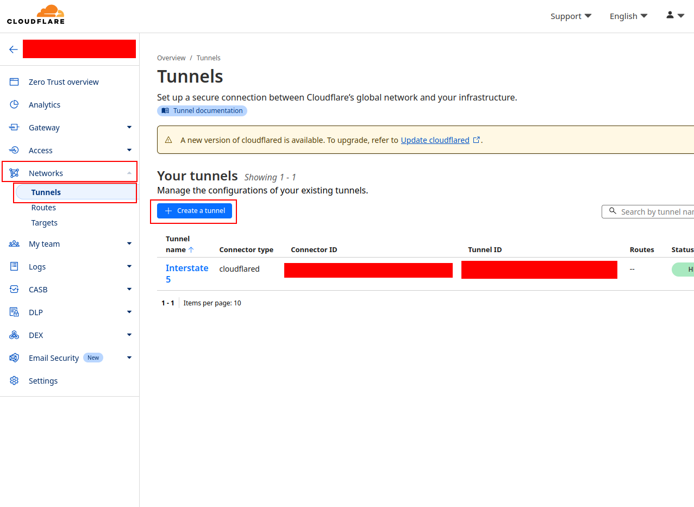
Task: Click the Routes column header
Action: tap(642, 250)
